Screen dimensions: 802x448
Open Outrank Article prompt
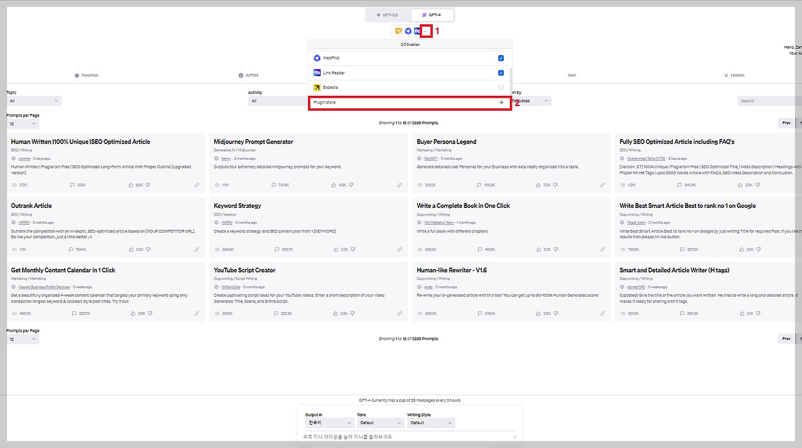[31, 206]
